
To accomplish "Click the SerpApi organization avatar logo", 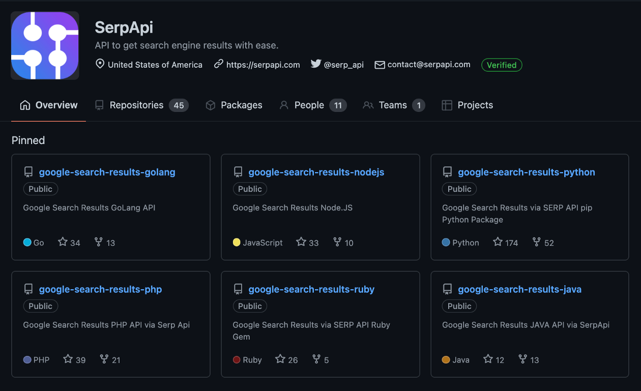I will click(45, 46).
